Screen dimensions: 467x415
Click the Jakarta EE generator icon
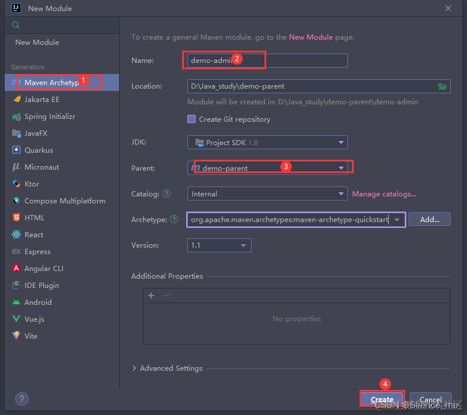pos(17,99)
